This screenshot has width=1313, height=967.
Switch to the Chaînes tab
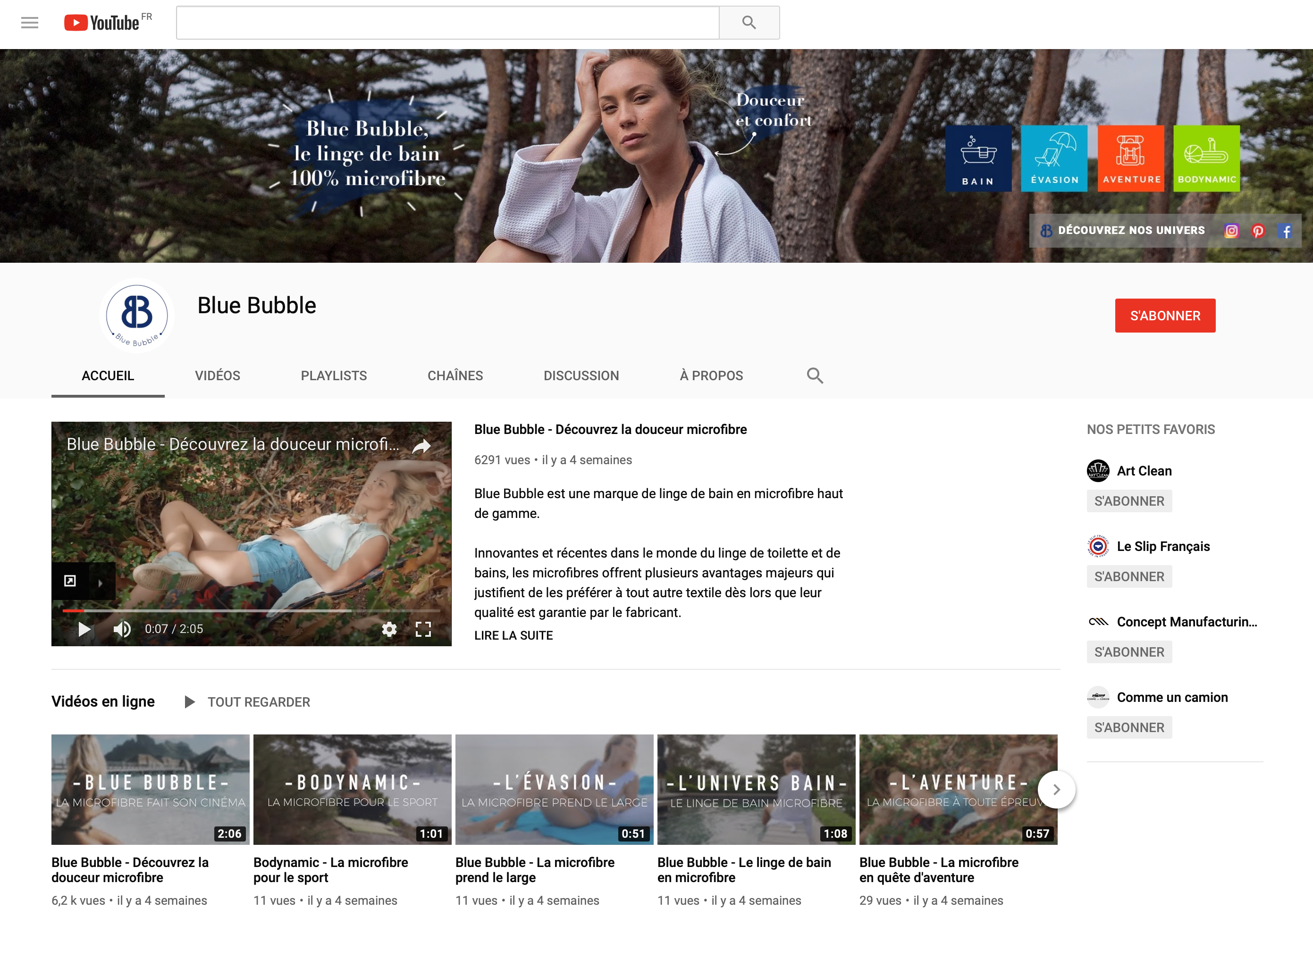tap(455, 376)
